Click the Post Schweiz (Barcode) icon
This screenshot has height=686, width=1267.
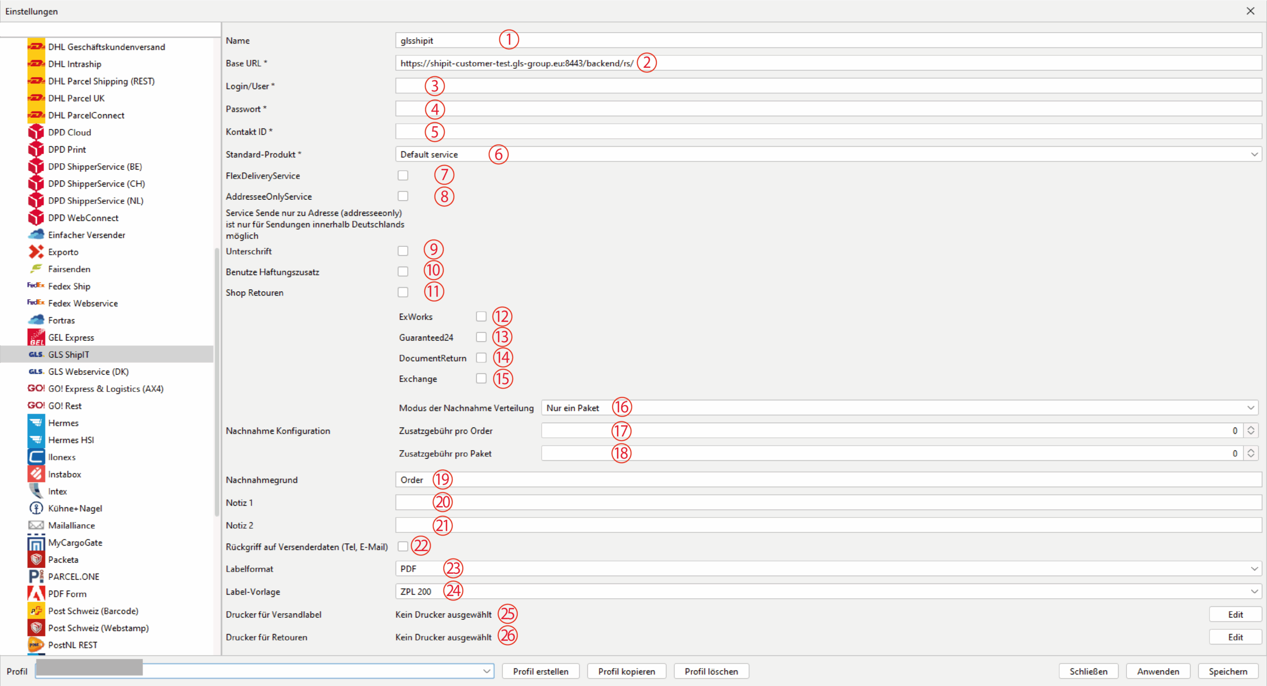[36, 611]
